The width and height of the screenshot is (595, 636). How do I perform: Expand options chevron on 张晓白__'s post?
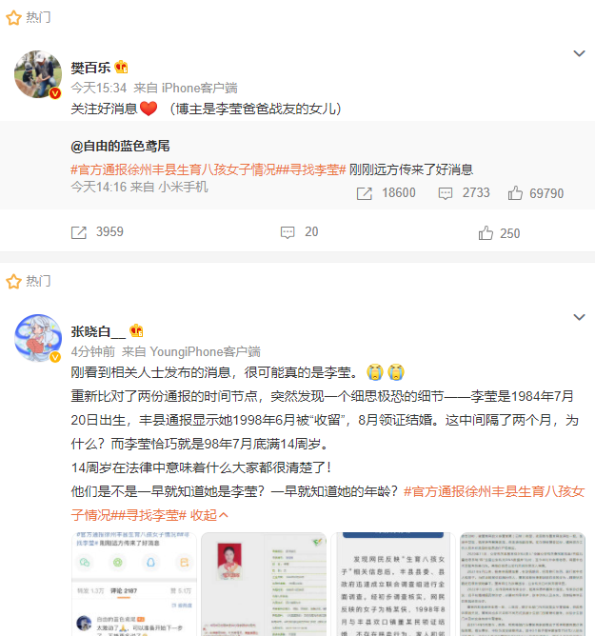click(x=579, y=317)
